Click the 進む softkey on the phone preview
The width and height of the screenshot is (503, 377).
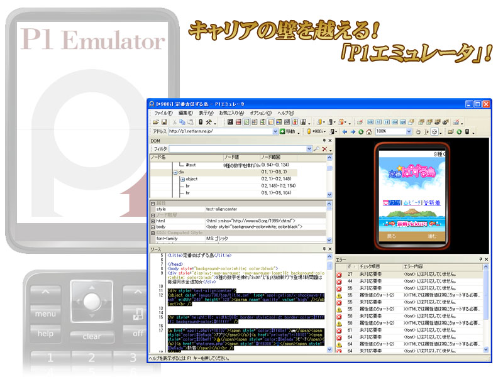(x=432, y=236)
